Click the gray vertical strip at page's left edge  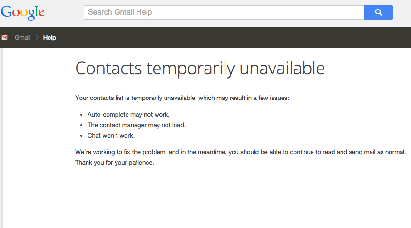click(2, 138)
